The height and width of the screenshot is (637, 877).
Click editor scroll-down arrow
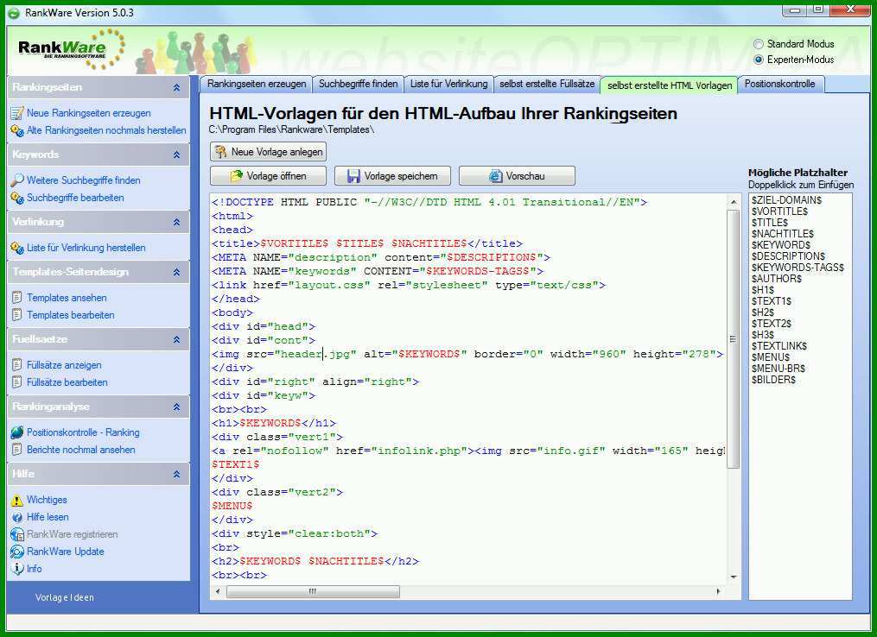coord(734,577)
